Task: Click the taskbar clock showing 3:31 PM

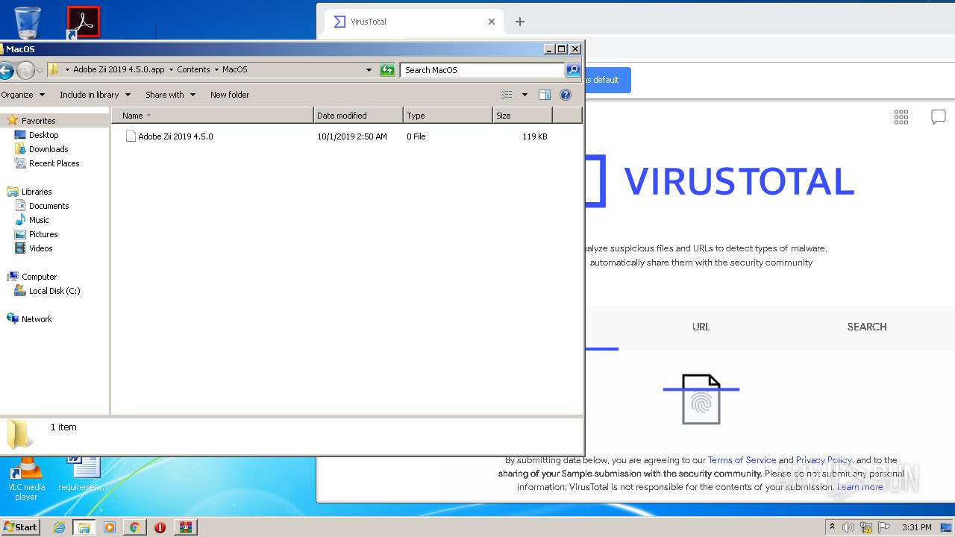Action: 917,527
